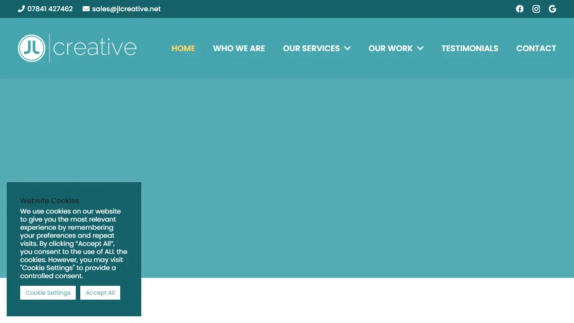
Task: Click the envelope icon beside the sales email
Action: click(86, 9)
